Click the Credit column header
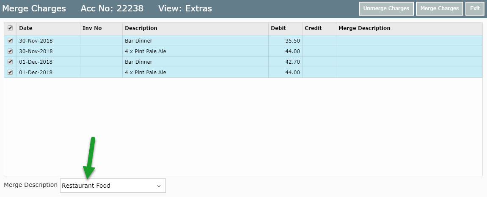 point(313,28)
